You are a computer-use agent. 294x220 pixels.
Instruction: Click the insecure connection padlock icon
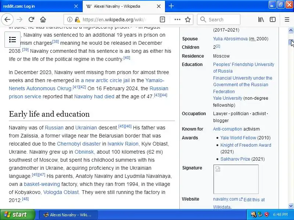77,19
